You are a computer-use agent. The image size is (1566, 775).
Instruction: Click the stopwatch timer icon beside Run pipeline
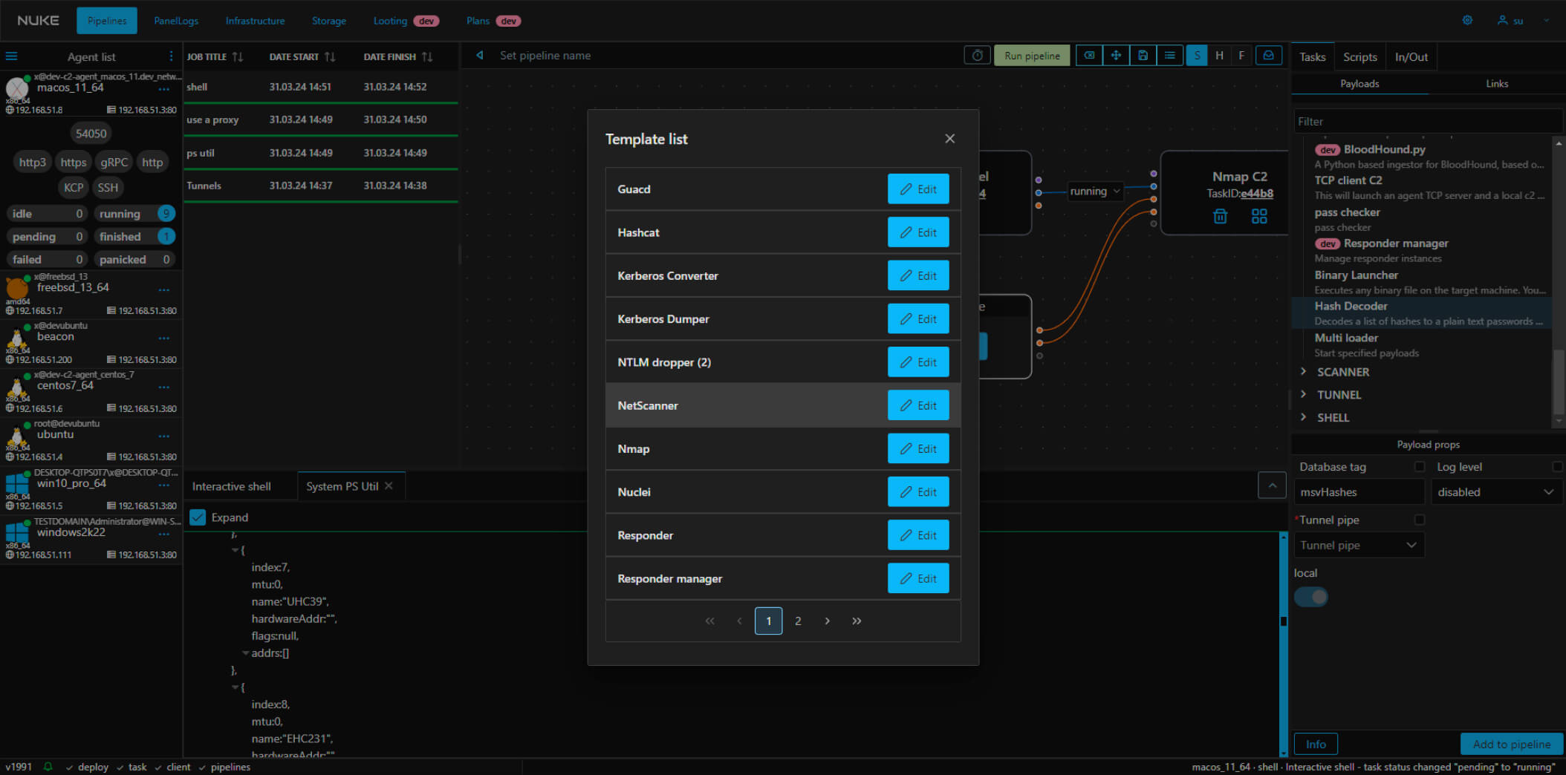point(977,56)
